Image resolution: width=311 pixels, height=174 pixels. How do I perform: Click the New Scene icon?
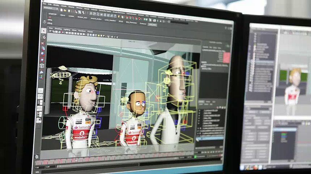pyautogui.click(x=62, y=10)
